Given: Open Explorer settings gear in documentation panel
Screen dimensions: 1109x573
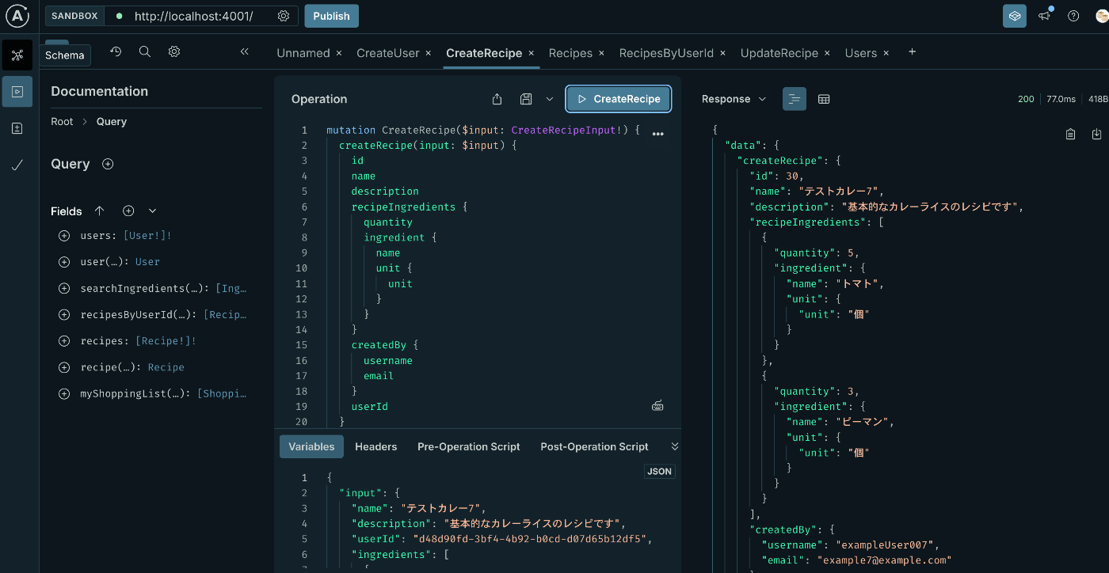Looking at the screenshot, I should pyautogui.click(x=174, y=51).
